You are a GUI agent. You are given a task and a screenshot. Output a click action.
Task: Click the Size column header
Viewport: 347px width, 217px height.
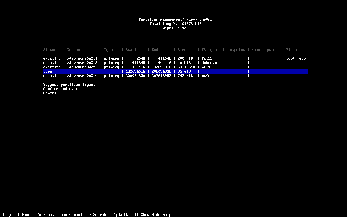coord(182,50)
